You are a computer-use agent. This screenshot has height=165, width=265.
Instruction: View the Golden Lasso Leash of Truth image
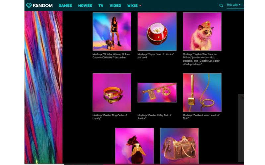coord(202,92)
